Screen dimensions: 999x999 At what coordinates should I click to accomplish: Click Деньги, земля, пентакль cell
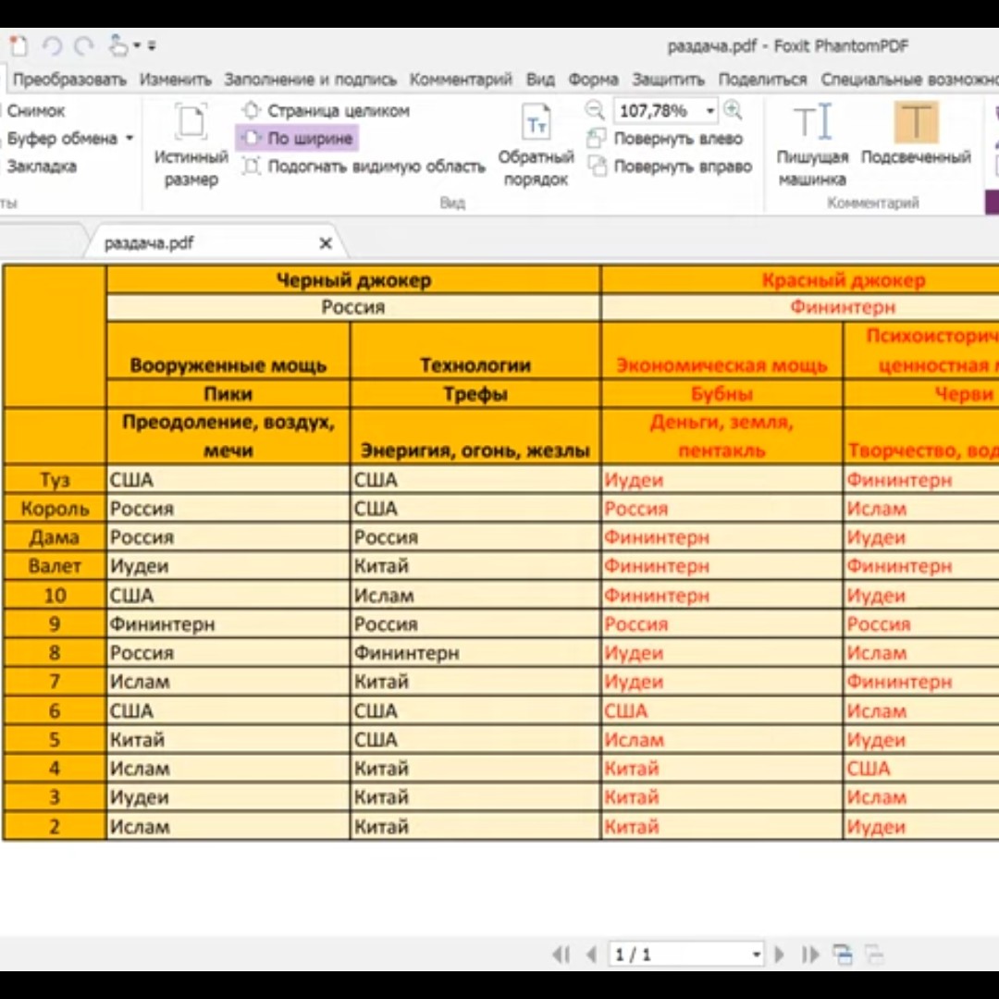[x=721, y=437]
